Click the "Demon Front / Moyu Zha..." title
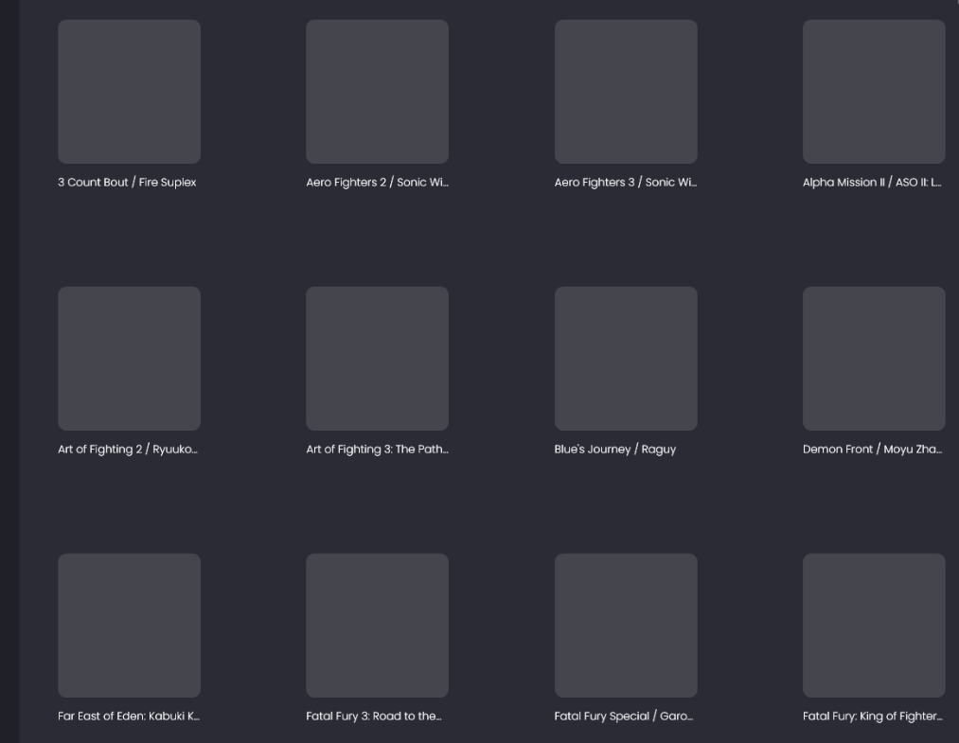Screen dimensions: 959x743 point(873,450)
